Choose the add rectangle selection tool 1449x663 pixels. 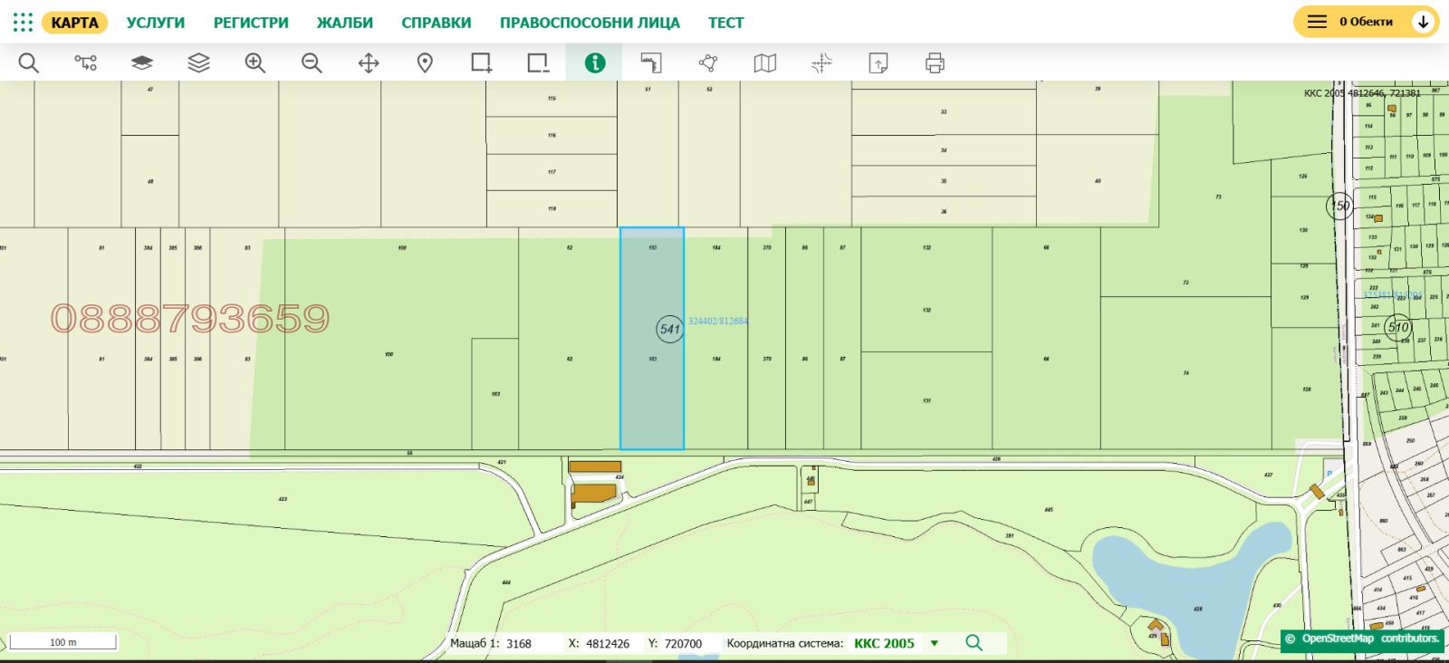click(x=481, y=62)
